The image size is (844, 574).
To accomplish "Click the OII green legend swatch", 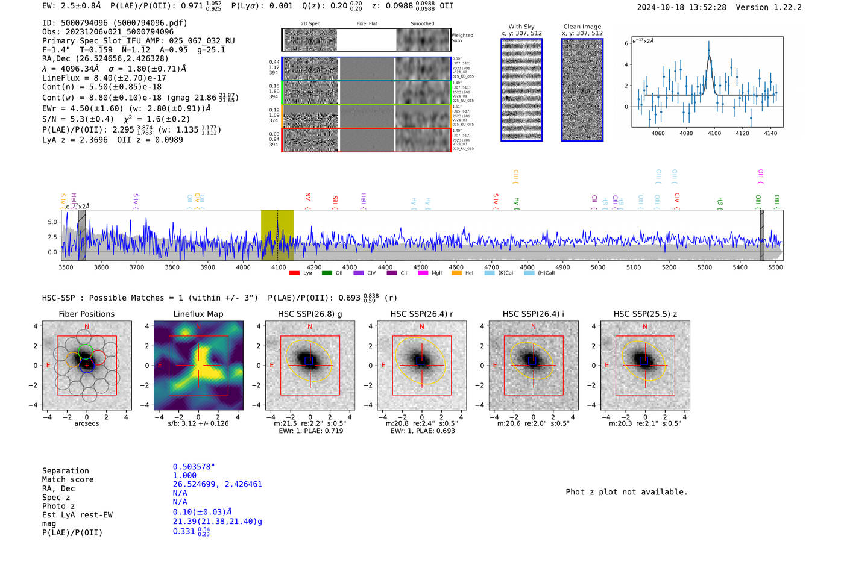I will (x=327, y=273).
